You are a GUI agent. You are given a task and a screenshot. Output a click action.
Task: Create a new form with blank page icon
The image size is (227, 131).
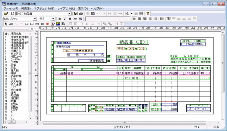12,14
